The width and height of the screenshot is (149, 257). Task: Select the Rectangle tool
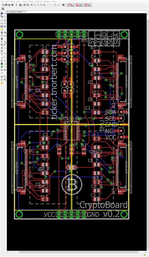2,64
